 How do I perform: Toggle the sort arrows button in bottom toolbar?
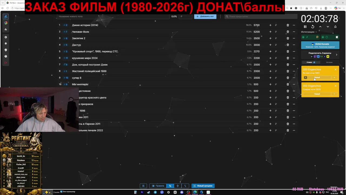[x=185, y=186]
